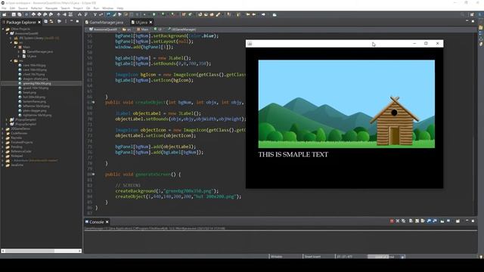Click the Save toolbar icon
The width and height of the screenshot is (484, 272).
pyautogui.click(x=14, y=14)
